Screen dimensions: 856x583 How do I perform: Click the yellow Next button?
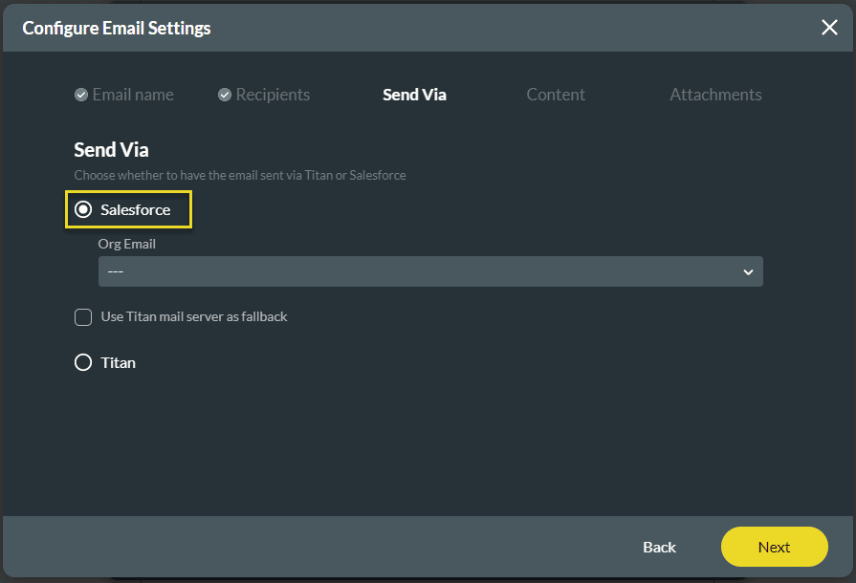click(774, 547)
